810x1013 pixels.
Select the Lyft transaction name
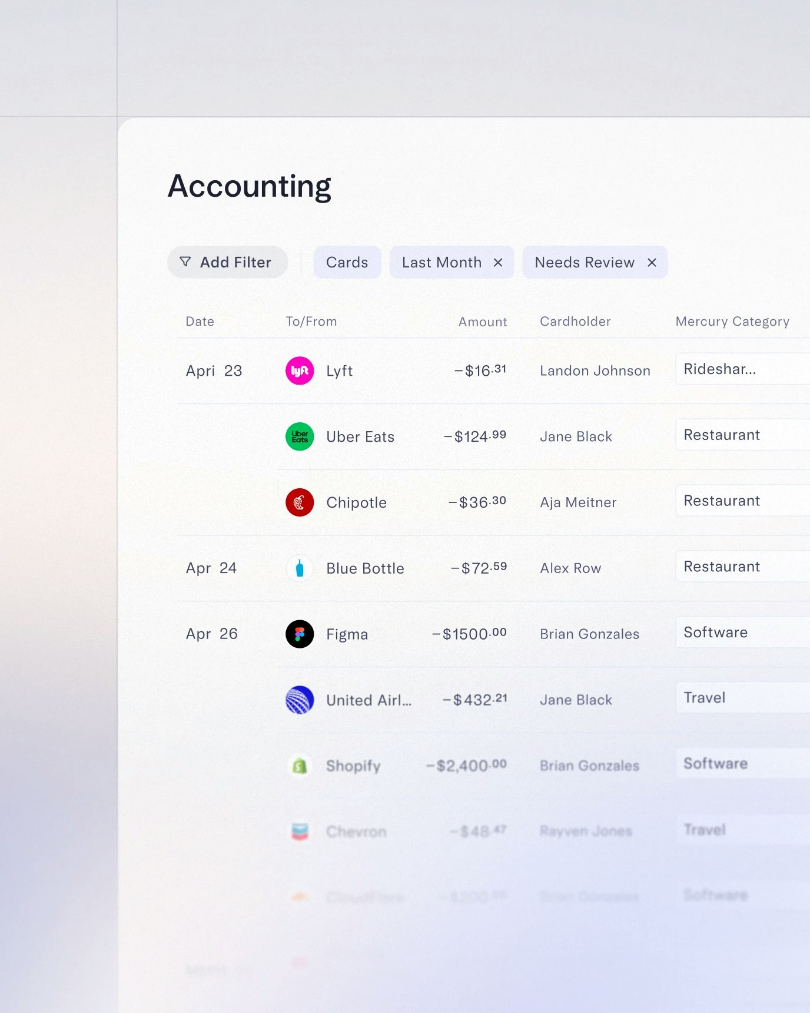click(x=340, y=371)
